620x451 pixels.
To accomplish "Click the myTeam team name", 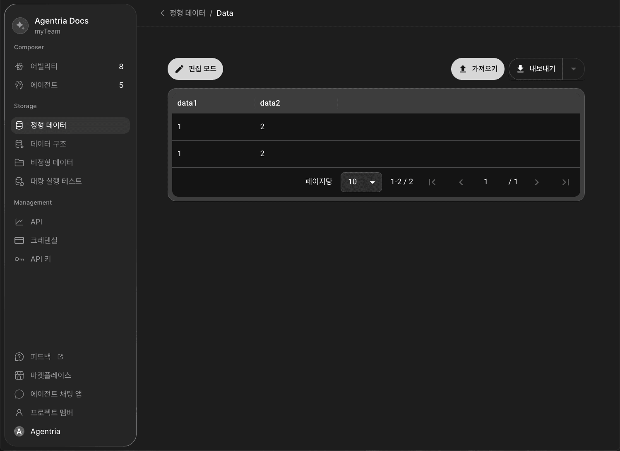I will point(47,31).
